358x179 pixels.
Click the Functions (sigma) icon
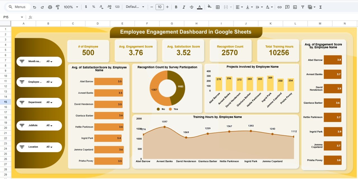click(320, 7)
